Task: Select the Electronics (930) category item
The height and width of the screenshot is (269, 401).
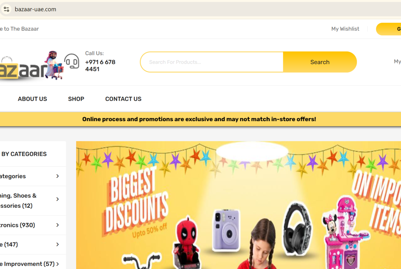Action: pos(18,225)
